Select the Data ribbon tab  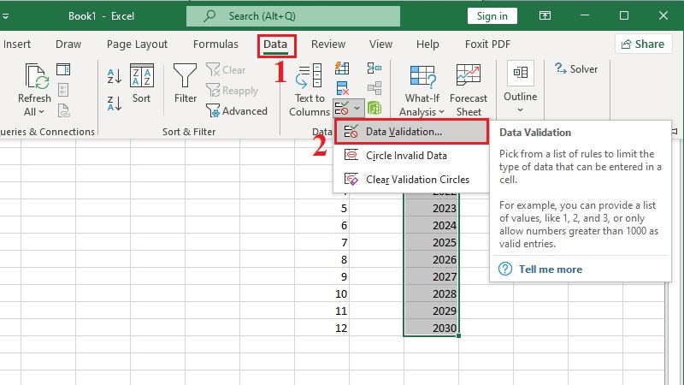[x=275, y=44]
